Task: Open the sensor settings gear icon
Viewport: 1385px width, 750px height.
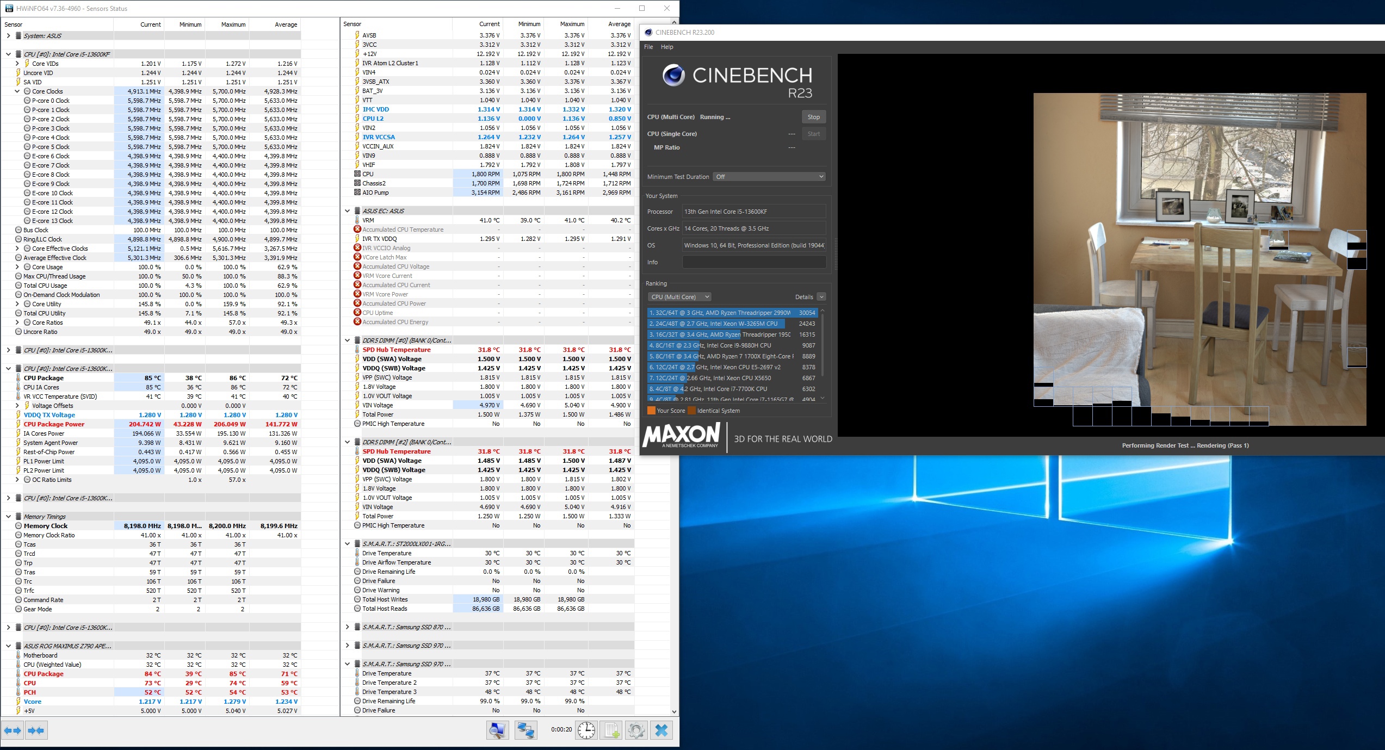Action: coord(636,730)
